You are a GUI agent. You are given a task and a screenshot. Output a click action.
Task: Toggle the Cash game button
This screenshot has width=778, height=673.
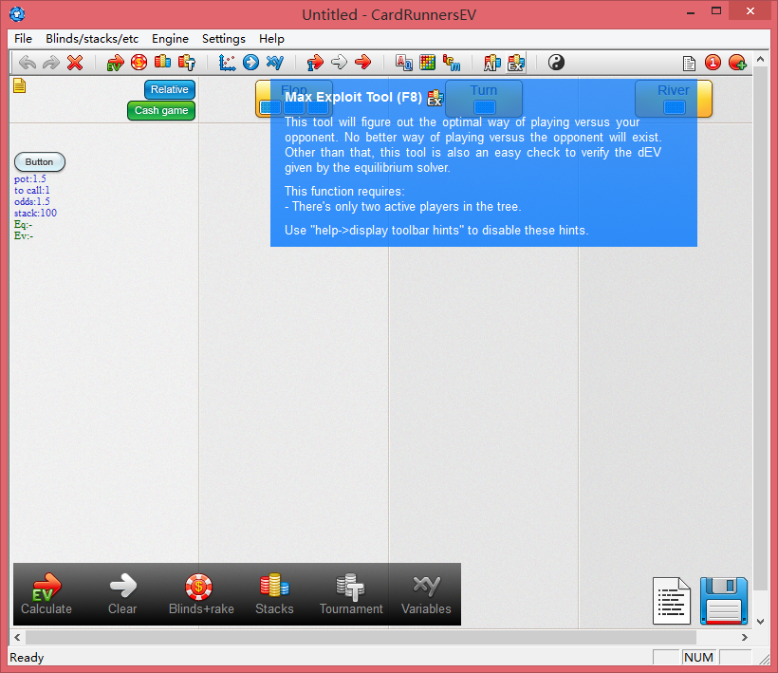(x=161, y=111)
